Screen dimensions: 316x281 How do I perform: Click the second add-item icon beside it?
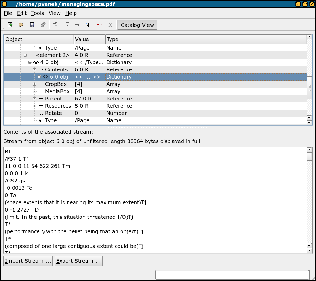click(x=66, y=25)
